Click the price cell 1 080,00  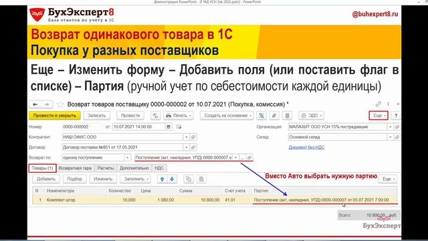[158, 200]
